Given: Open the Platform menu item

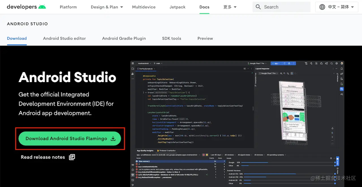Looking at the screenshot, I should [68, 7].
